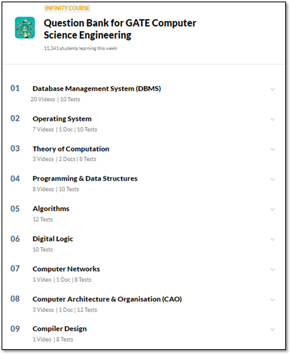Expand the Computer Architecture & Organisation chevron
The height and width of the screenshot is (355, 291).
[272, 299]
